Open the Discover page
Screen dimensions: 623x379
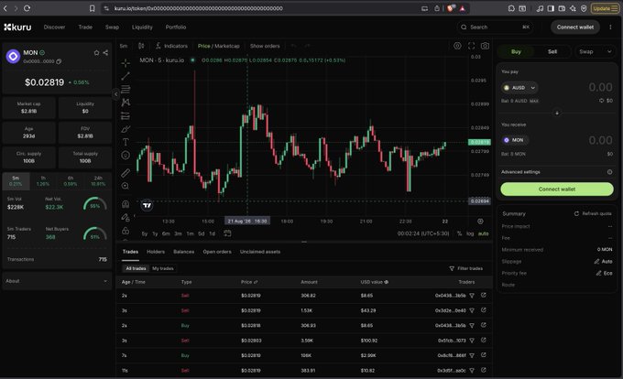(x=54, y=27)
